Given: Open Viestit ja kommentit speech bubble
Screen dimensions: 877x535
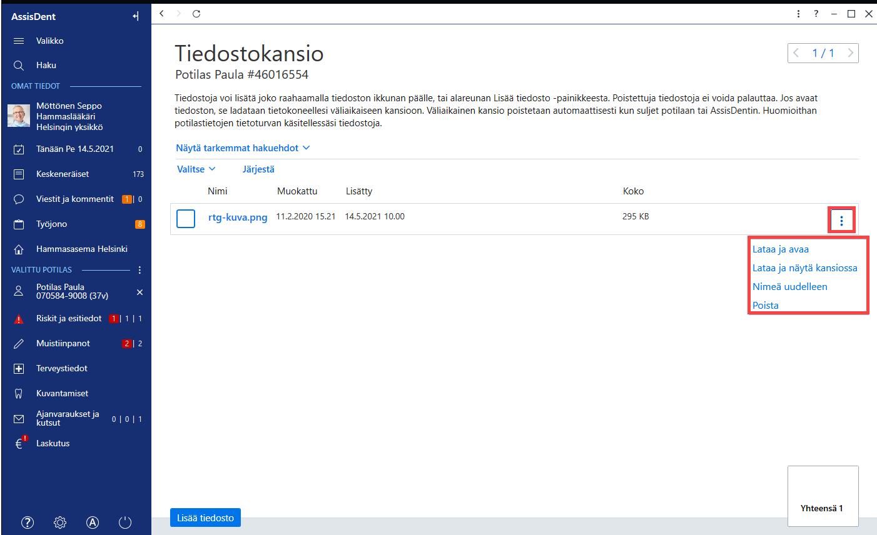Looking at the screenshot, I should tap(19, 199).
